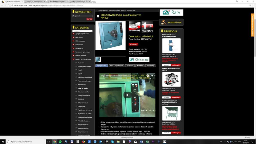Click the video watch-later clock icon
Screen dimensions: 256x144
point(147,76)
